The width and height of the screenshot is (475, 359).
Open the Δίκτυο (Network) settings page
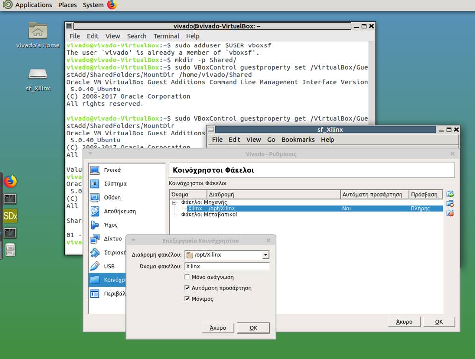[x=114, y=239]
